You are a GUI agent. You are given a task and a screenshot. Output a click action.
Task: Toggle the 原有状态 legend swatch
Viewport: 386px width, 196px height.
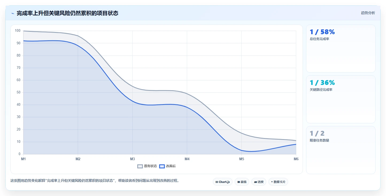pos(140,166)
